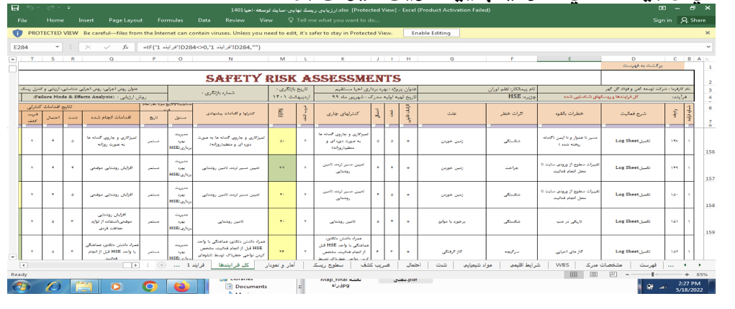Open the WBS sheet tab
The width and height of the screenshot is (735, 309).
pos(562,265)
